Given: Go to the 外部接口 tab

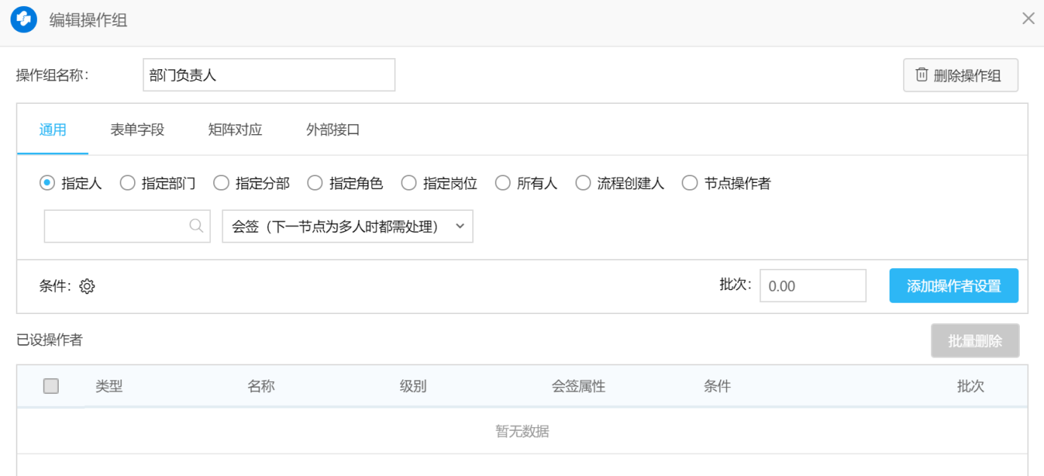Looking at the screenshot, I should [x=333, y=130].
